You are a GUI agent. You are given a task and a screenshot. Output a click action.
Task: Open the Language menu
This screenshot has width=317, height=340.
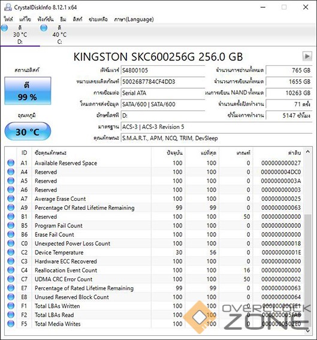[134, 19]
